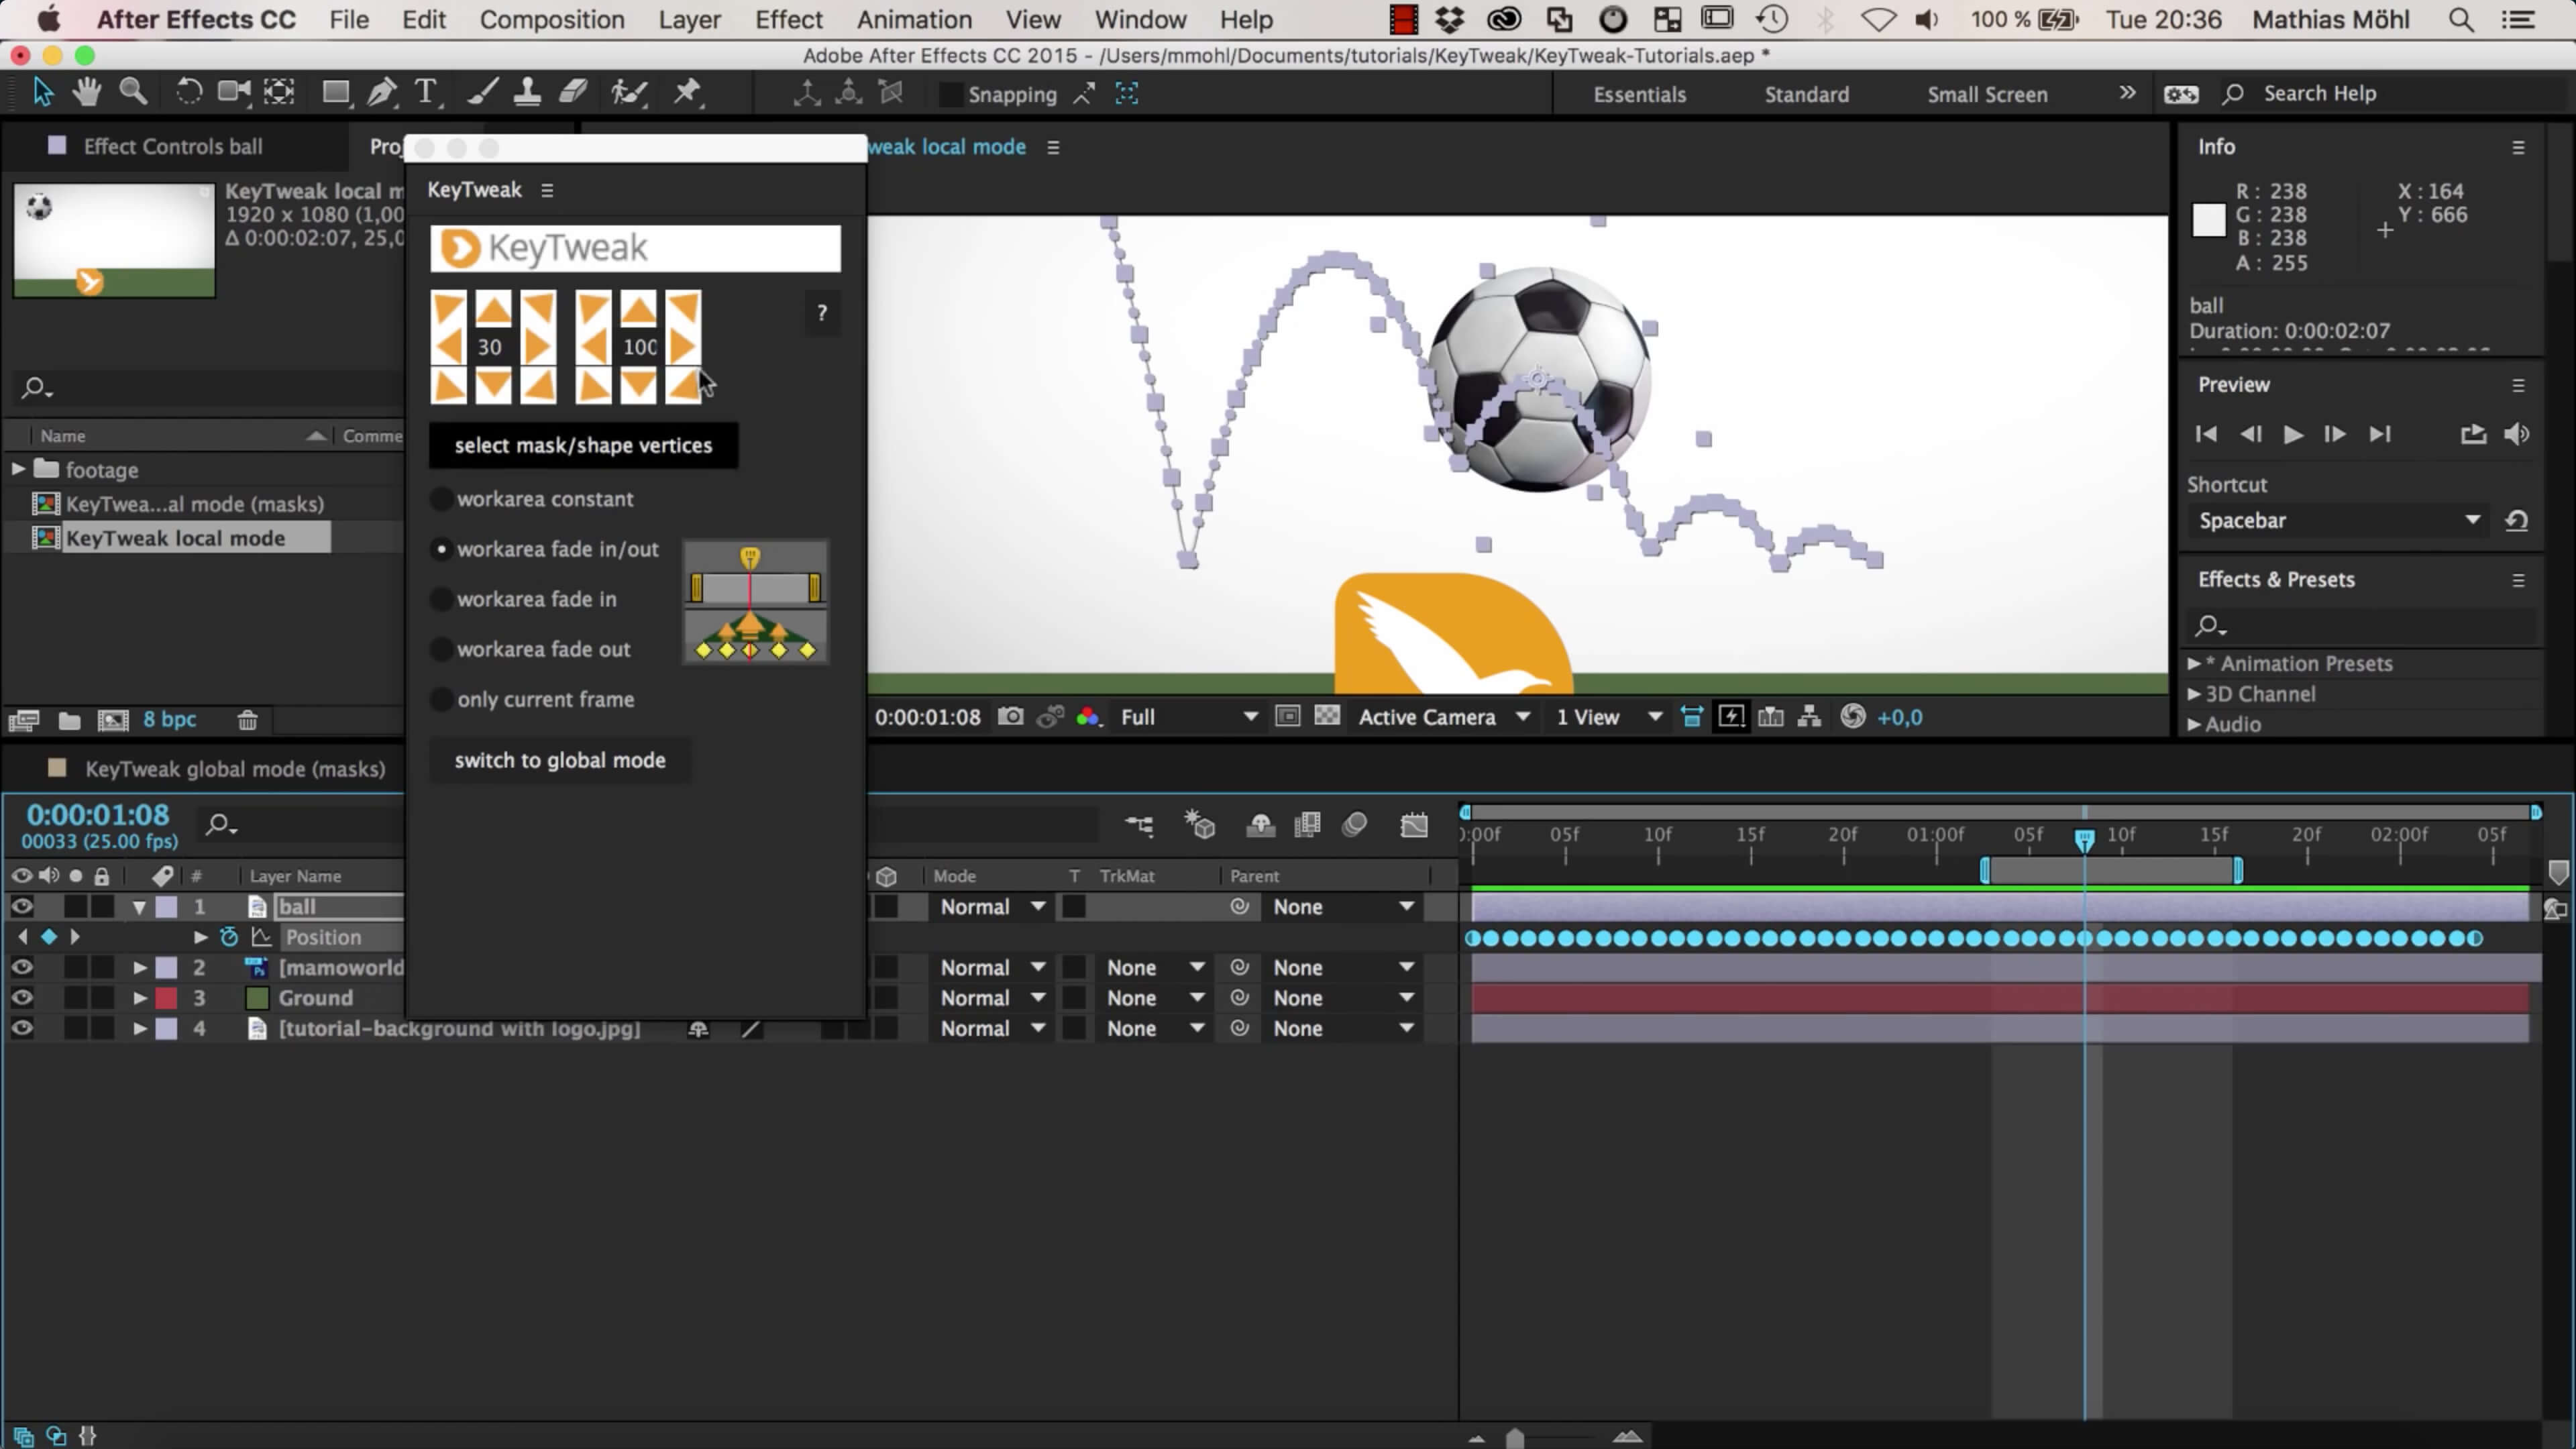
Task: Click the delete trash icon in Project panel
Action: coord(247,719)
